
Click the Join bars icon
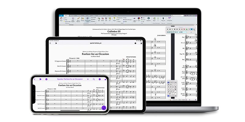click(x=110, y=18)
